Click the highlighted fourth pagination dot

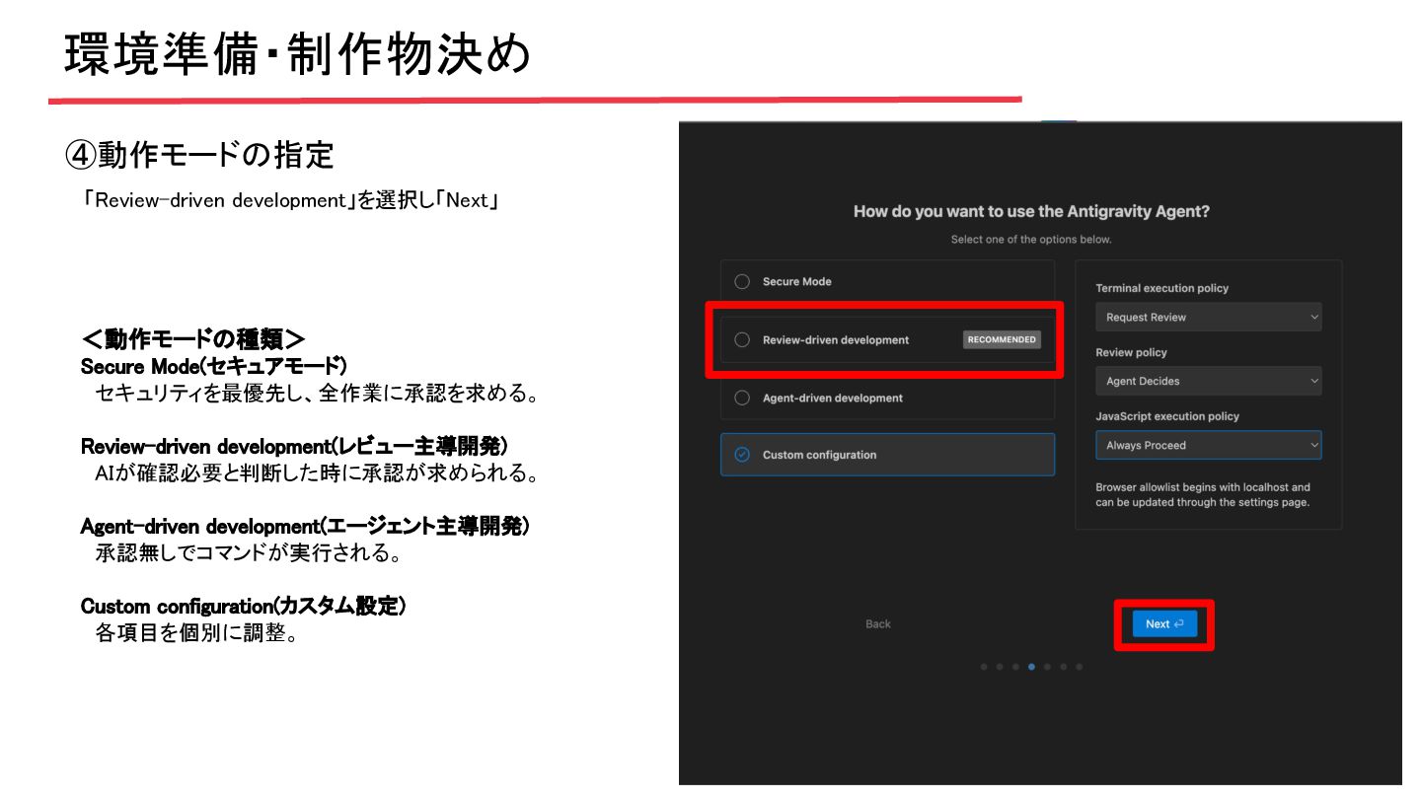[x=1031, y=667]
